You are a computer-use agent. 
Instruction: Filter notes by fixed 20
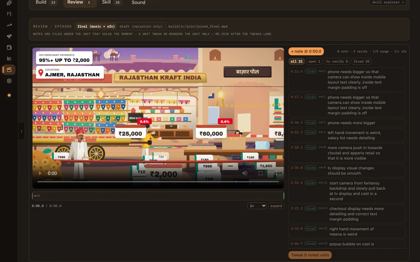tap(361, 61)
